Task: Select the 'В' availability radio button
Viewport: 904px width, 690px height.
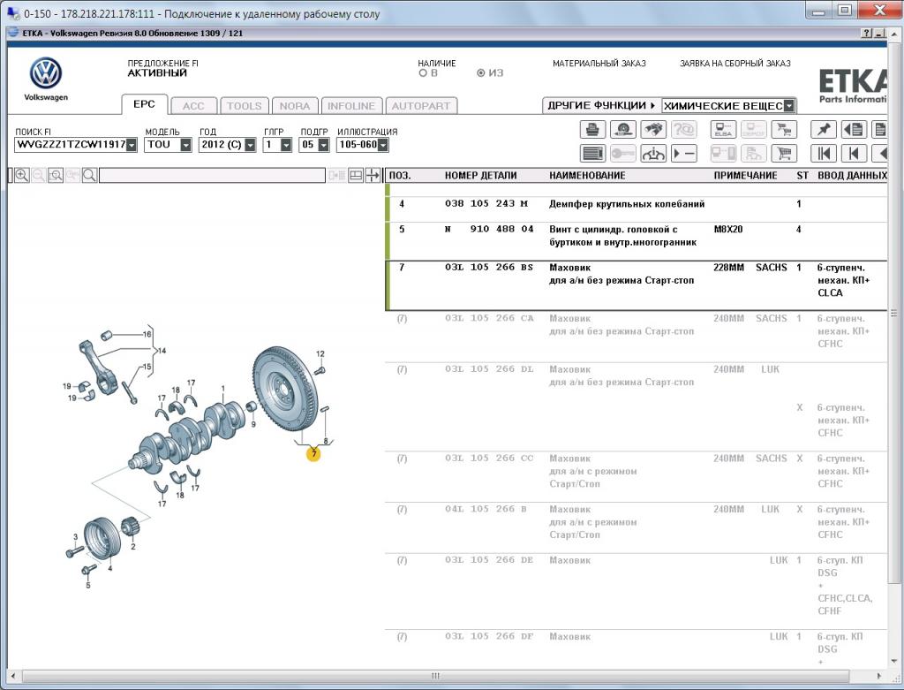Action: point(423,73)
